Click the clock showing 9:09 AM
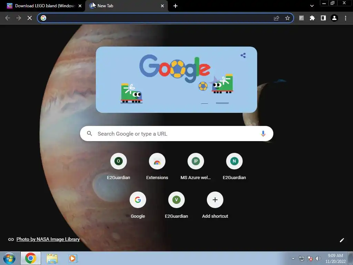This screenshot has height=265, width=353. click(x=335, y=258)
